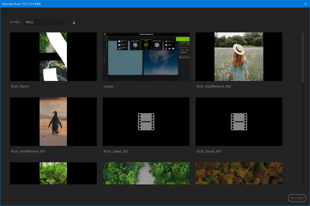This screenshot has height=206, width=310.
Task: Click the Rush_Sound_002 name label
Action: [209, 152]
